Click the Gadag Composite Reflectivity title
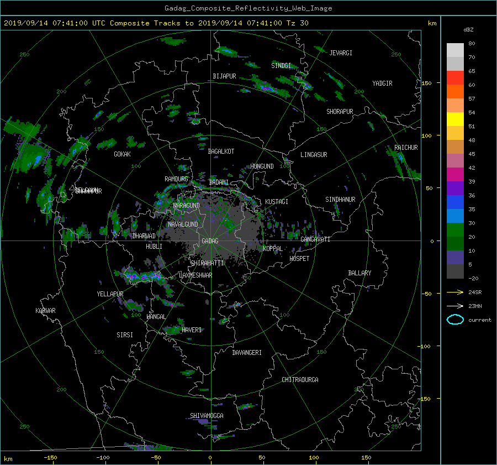 (x=248, y=8)
